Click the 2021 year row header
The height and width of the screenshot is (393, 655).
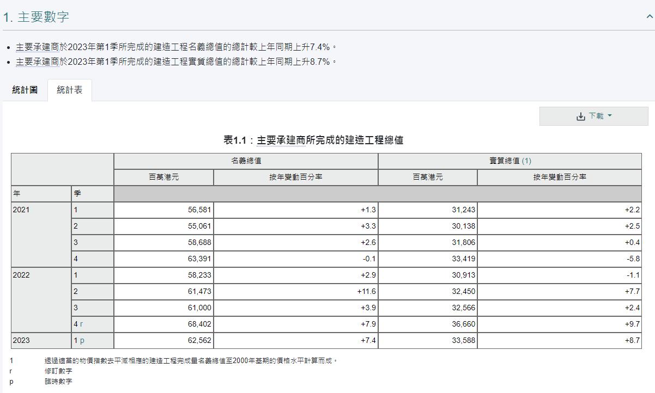(x=21, y=210)
